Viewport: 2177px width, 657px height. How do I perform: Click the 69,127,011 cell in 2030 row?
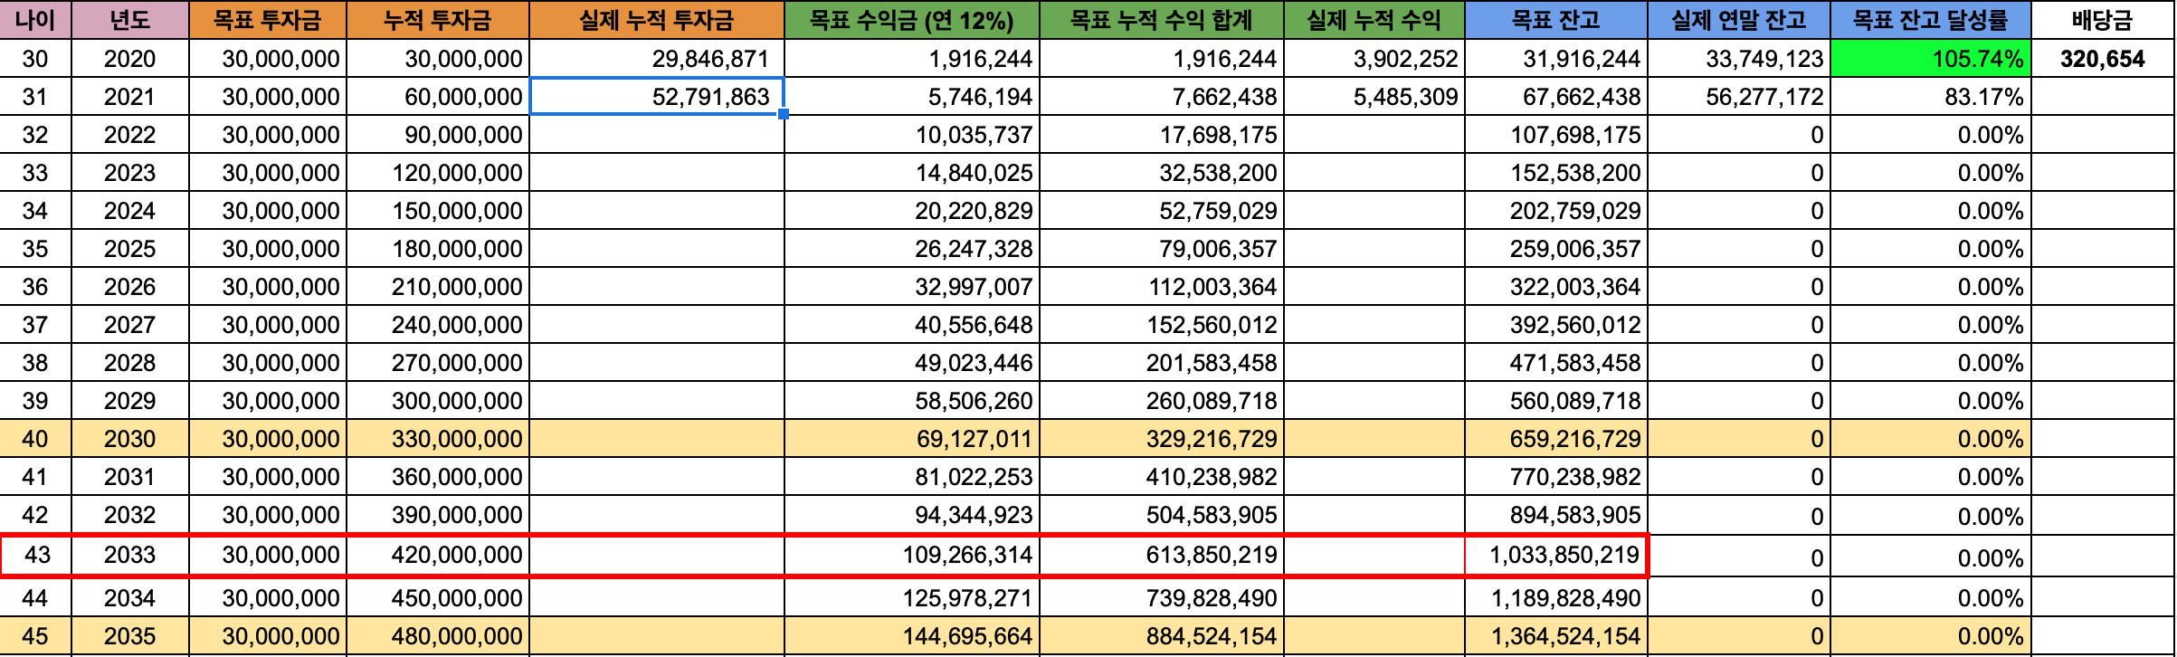tap(912, 439)
